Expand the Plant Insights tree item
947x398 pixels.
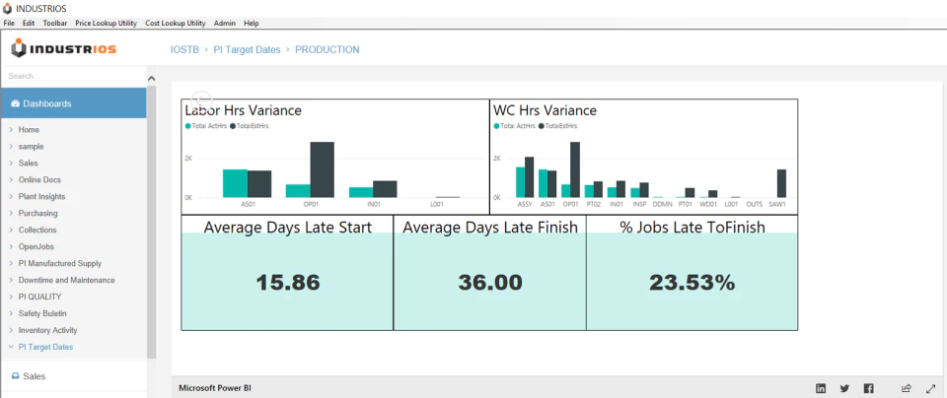click(x=12, y=197)
